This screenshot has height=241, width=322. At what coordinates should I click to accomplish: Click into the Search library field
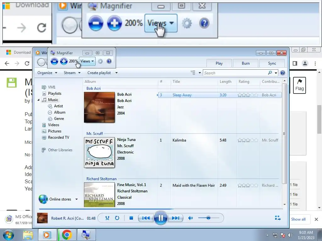[x=235, y=73]
